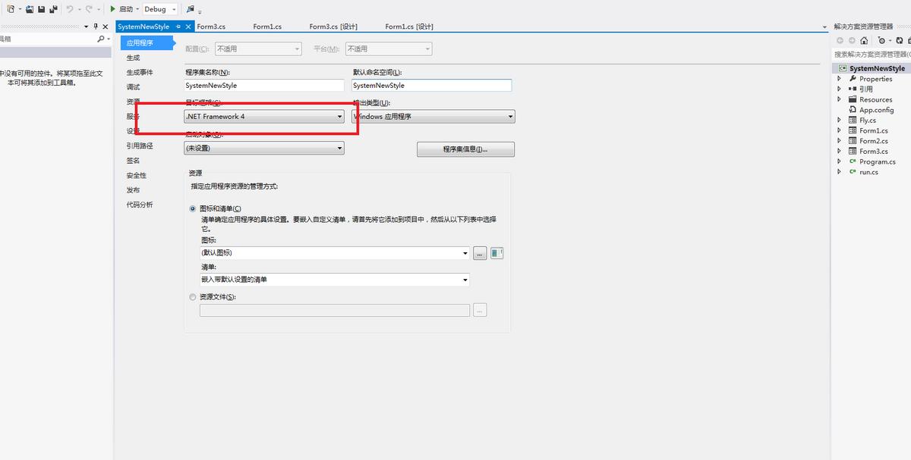Open the .NET Framework 4 target framework dropdown
Viewport: 911px width, 460px height.
tap(339, 117)
